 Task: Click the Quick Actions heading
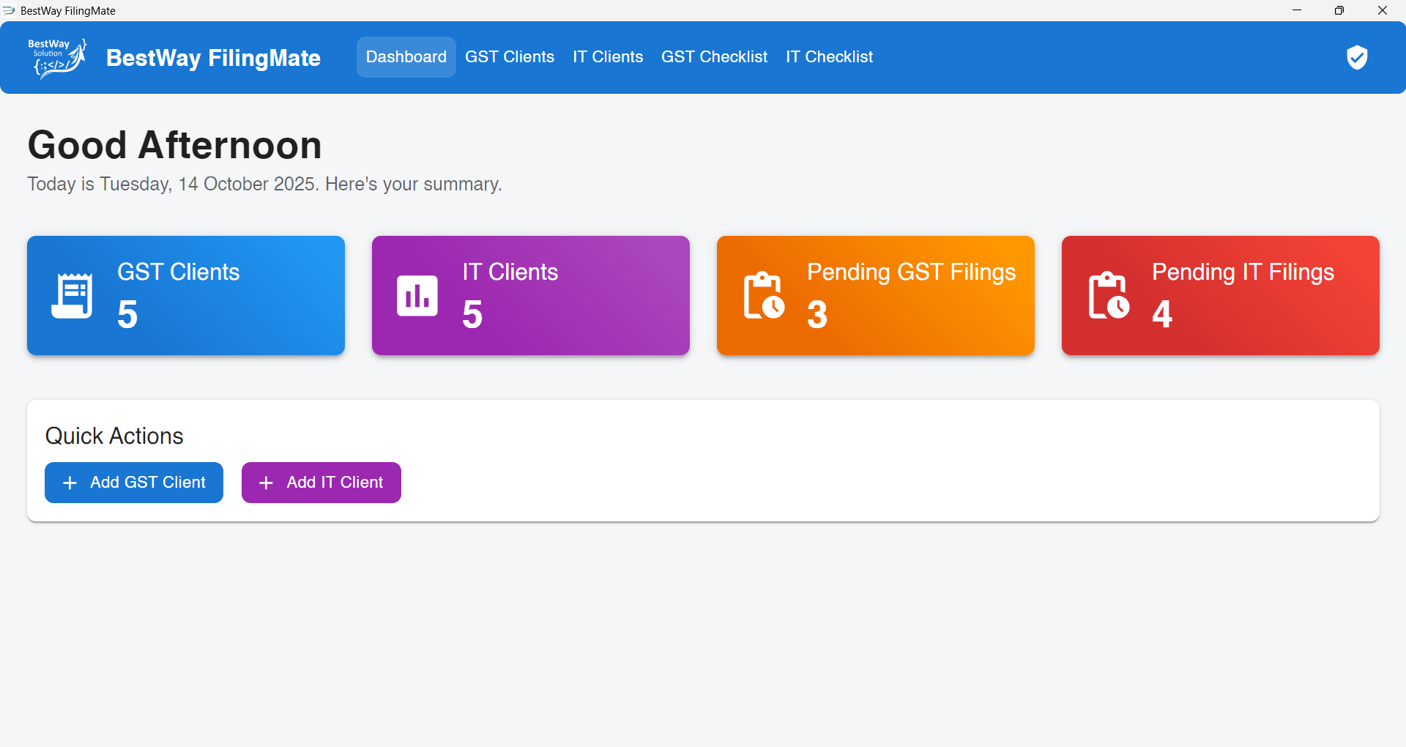tap(114, 436)
